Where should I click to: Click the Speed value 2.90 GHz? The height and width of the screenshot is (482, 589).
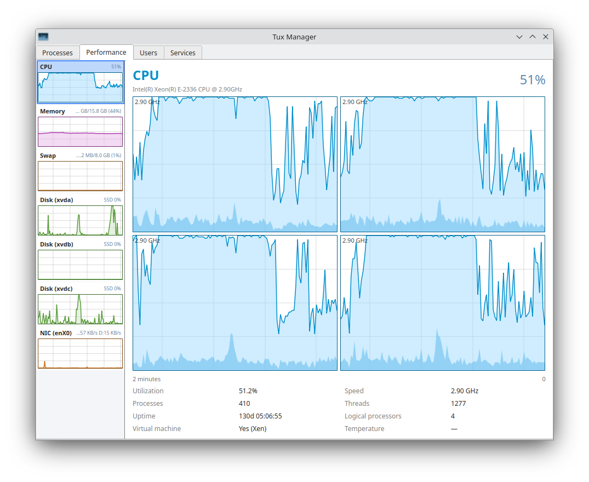tap(465, 391)
